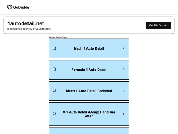Viewport: 178px width, 134px height.
Task: Click the parked free courtesy of GoDaddy.com text
Action: click(x=29, y=29)
